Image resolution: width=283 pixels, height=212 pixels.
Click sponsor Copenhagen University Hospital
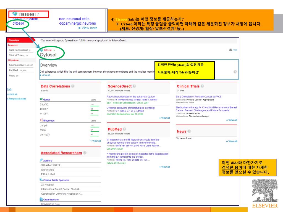62,194
